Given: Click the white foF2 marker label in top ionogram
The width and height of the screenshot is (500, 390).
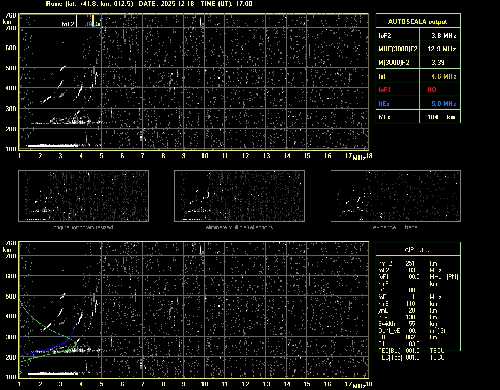Looking at the screenshot, I should pyautogui.click(x=68, y=24).
